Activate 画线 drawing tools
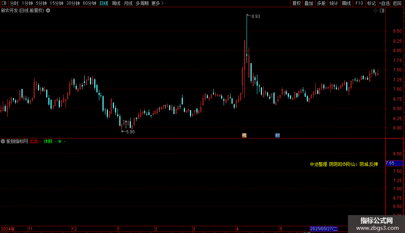 click(x=346, y=3)
